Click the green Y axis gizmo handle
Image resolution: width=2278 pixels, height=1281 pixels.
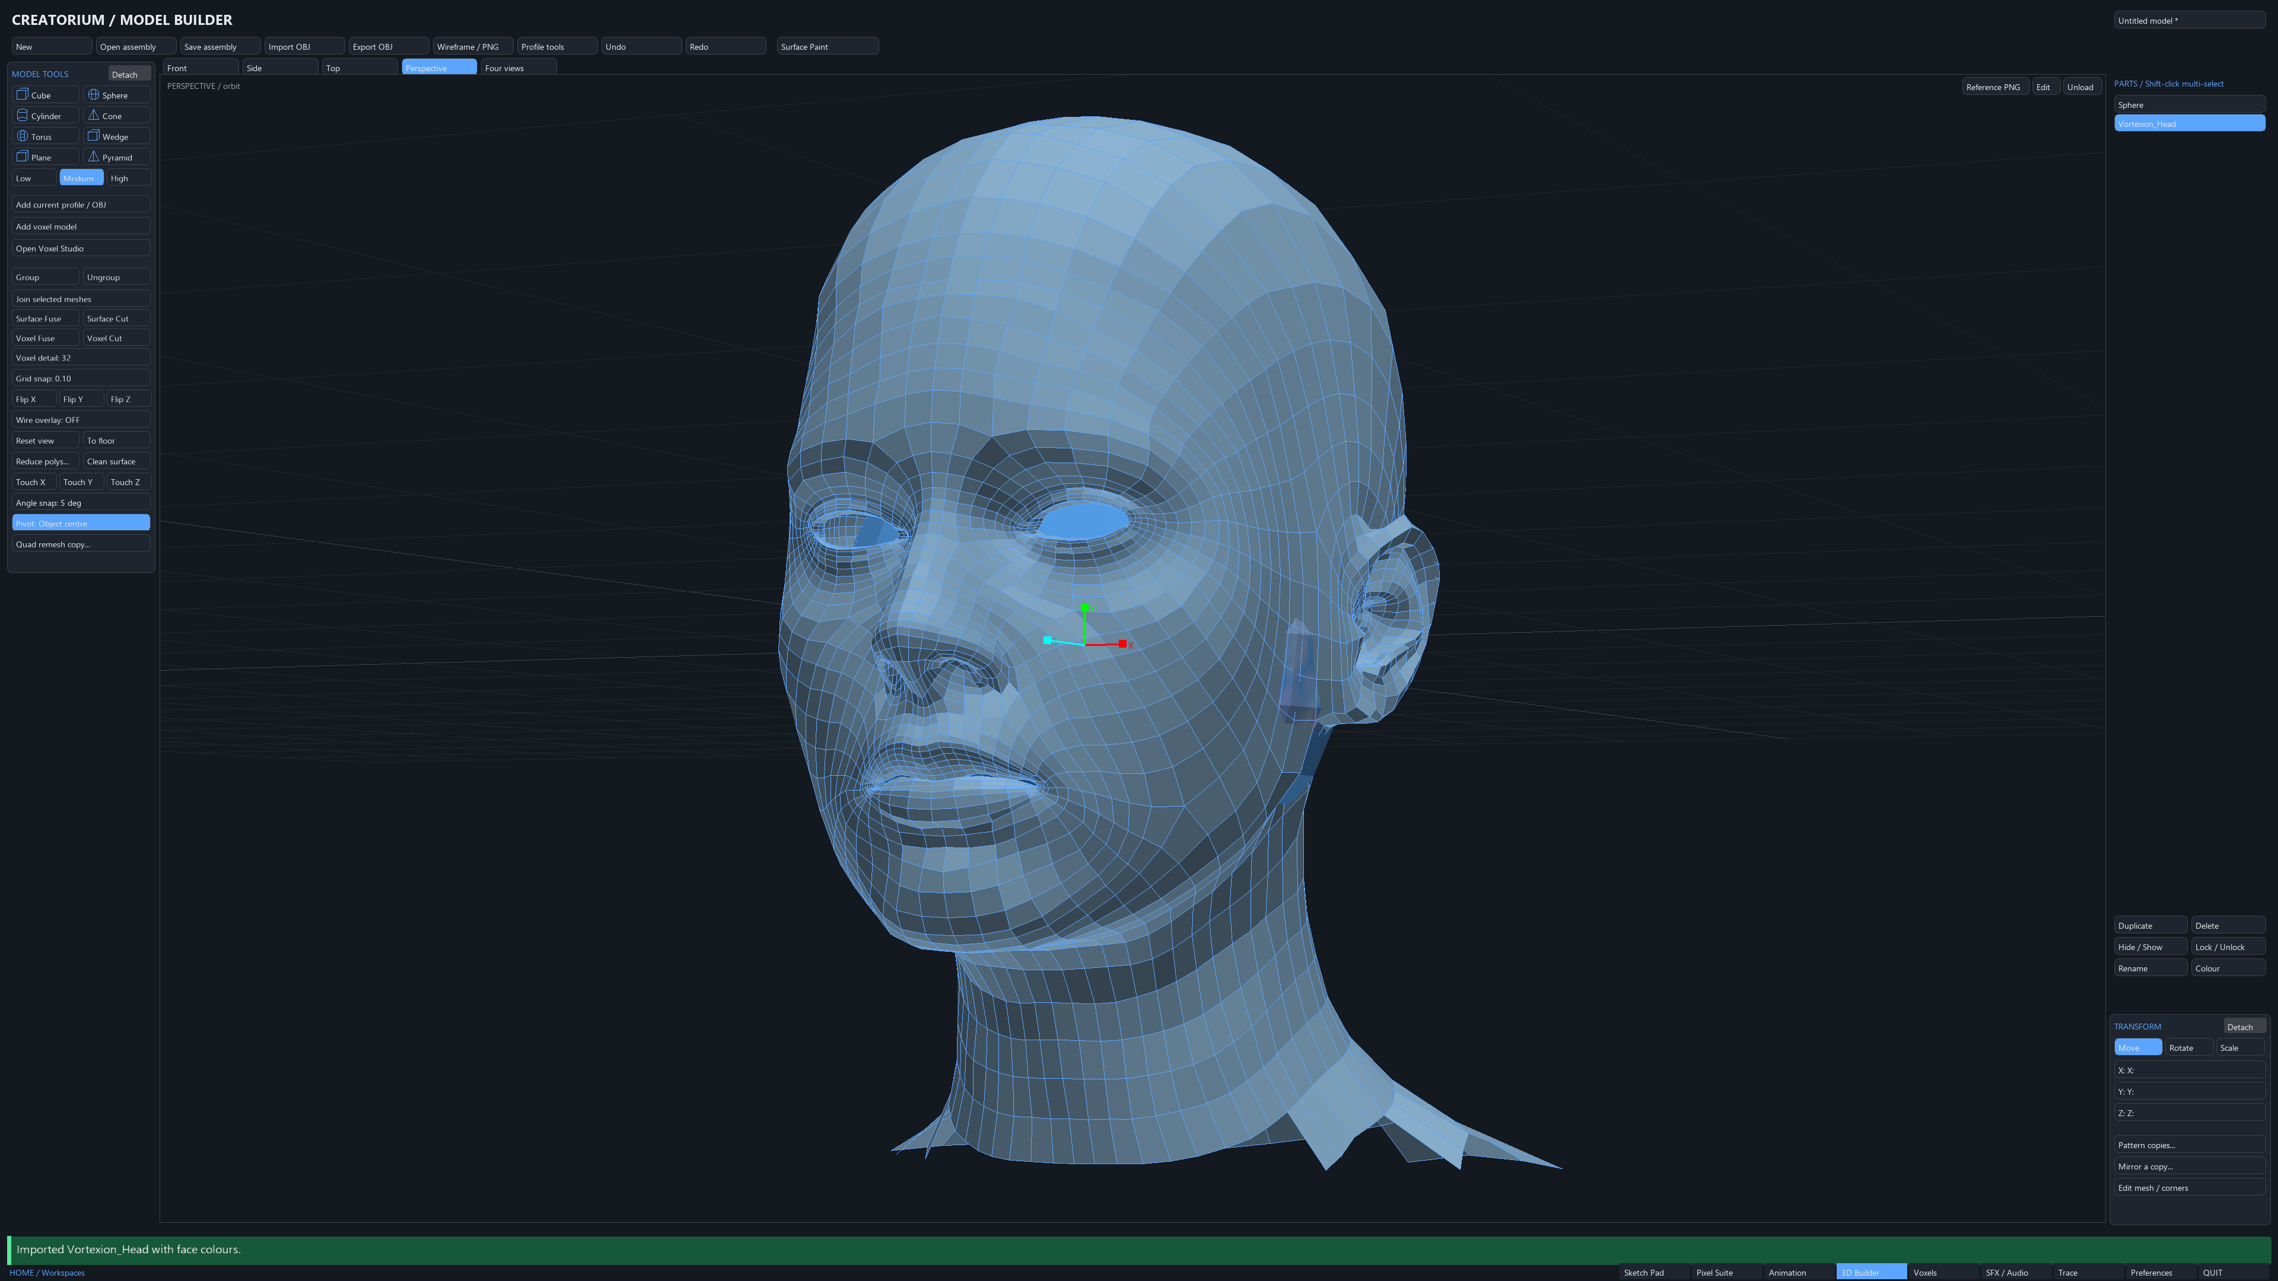point(1085,607)
